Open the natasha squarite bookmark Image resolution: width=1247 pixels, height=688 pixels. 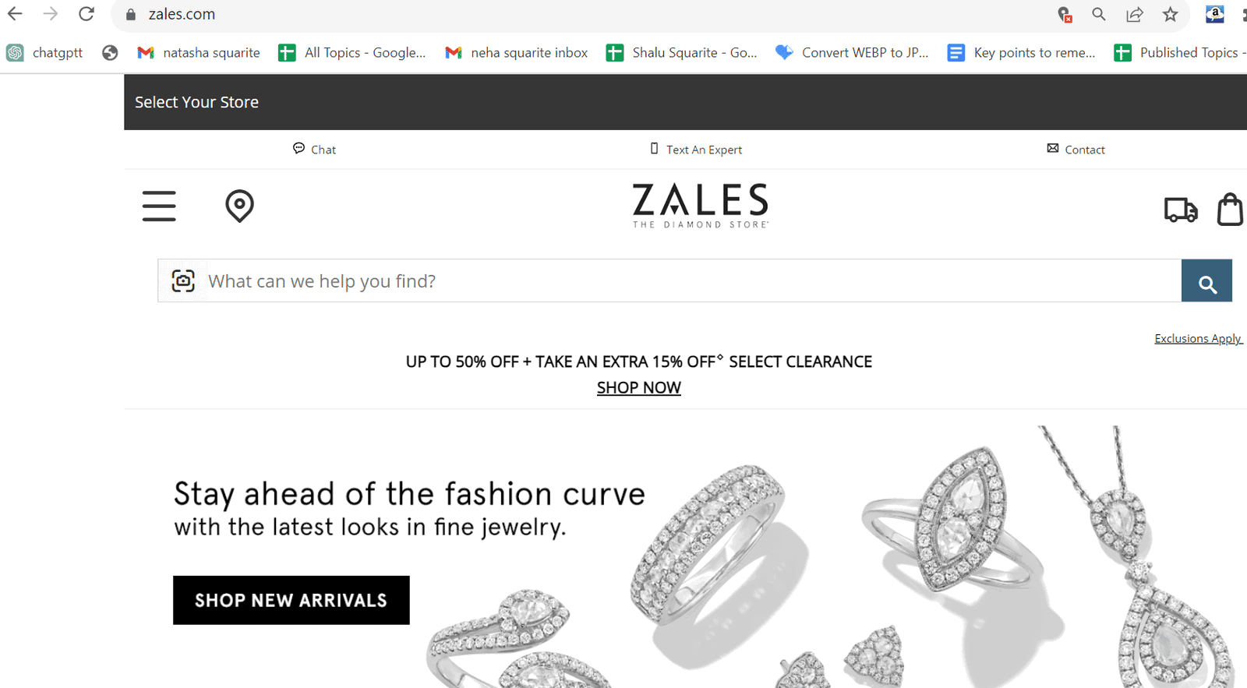[x=198, y=52]
